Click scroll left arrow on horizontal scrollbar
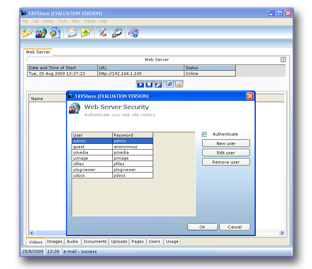This screenshot has width=312, height=269. tap(32, 233)
